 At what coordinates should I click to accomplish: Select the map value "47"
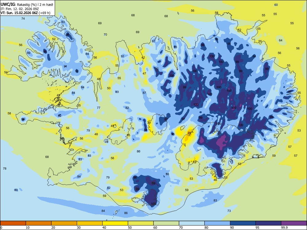[x=144, y=74]
